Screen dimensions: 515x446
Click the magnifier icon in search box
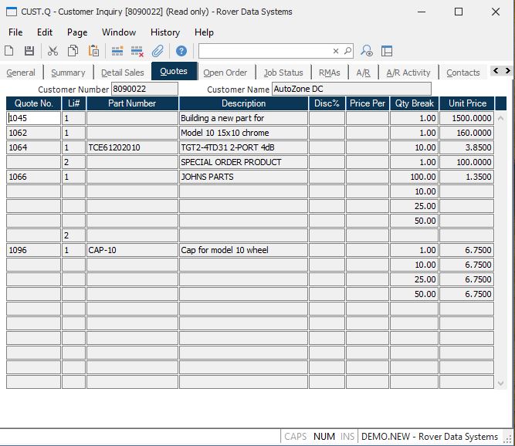click(x=347, y=51)
